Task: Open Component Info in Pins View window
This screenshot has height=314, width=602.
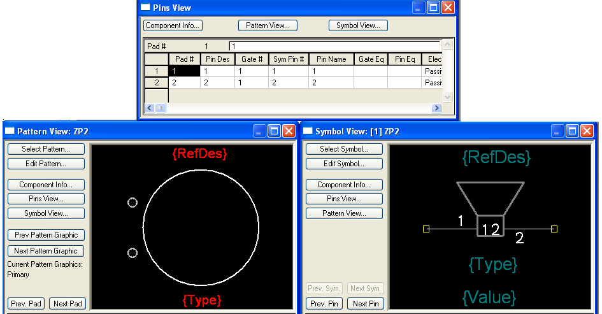Action: coord(173,25)
